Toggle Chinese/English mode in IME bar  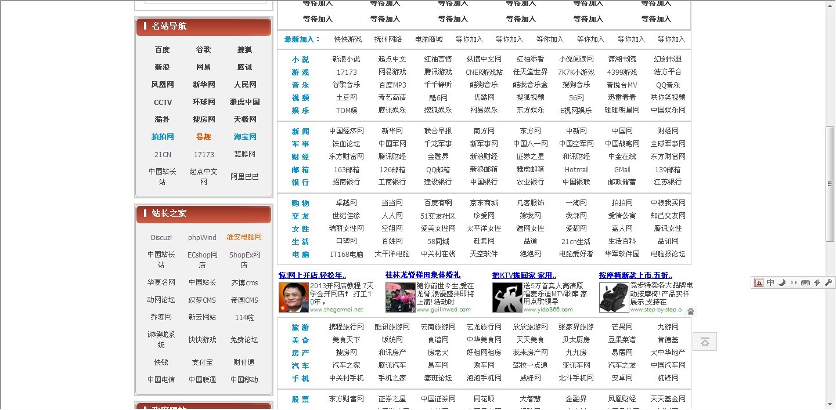[770, 282]
